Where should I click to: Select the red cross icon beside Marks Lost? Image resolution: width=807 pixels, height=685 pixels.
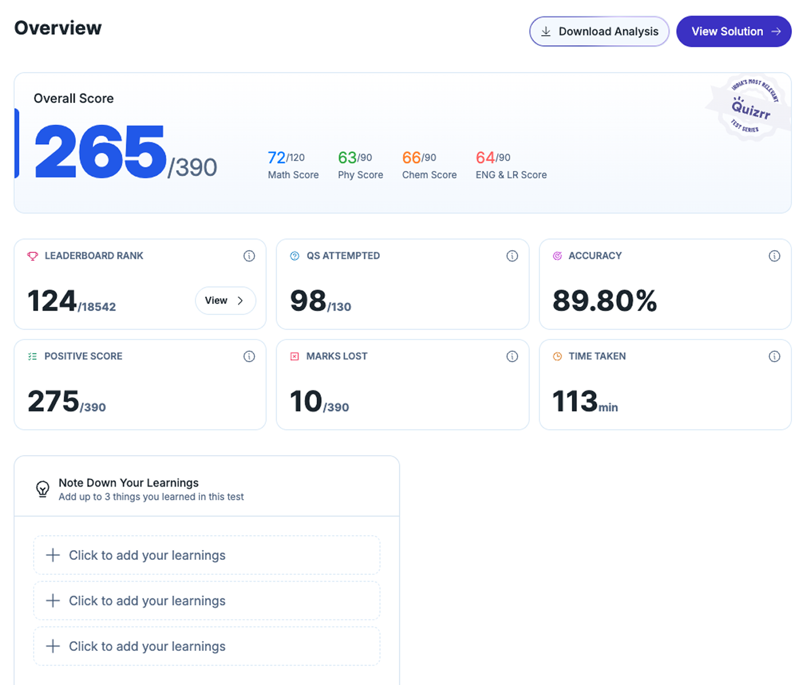pos(294,356)
